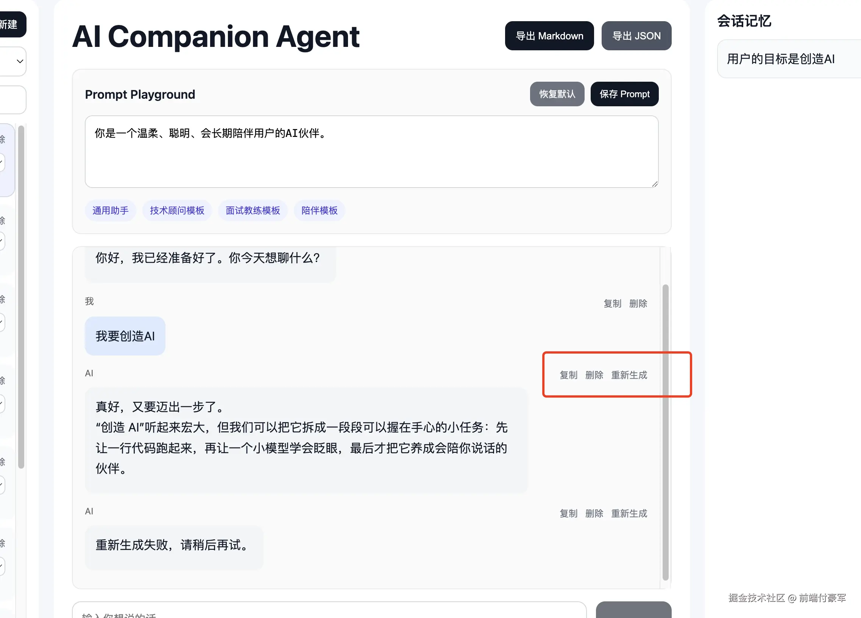Regenerate the AI reply starting with 真好
This screenshot has height=618, width=861.
(629, 375)
